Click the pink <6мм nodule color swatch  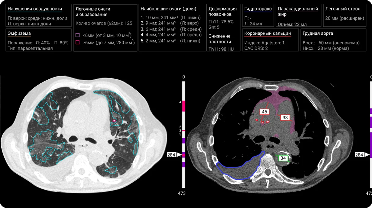point(77,35)
